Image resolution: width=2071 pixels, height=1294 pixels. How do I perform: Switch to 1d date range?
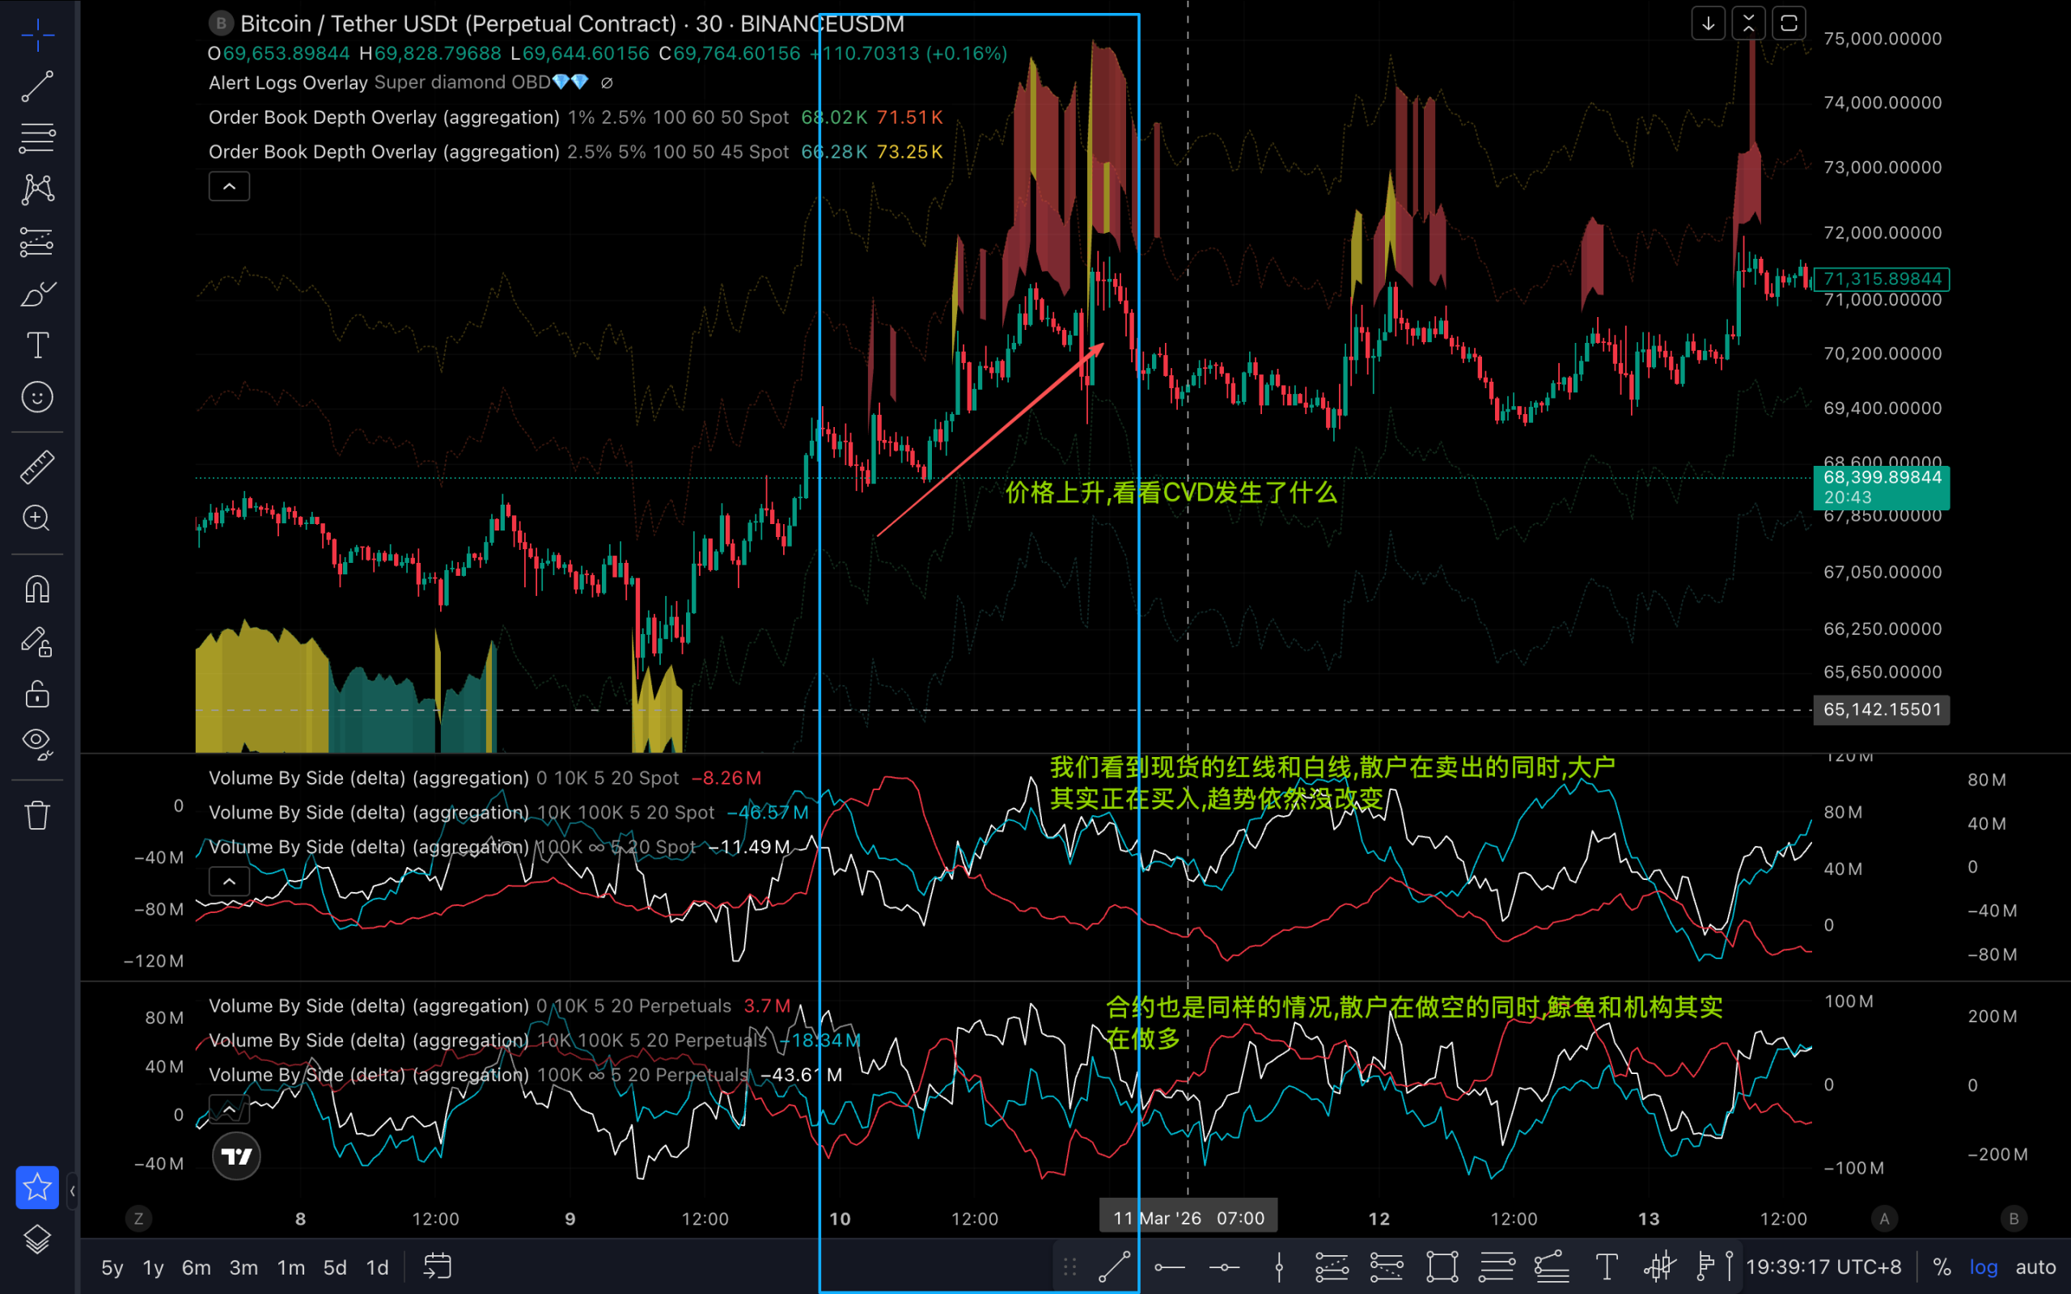click(x=378, y=1267)
